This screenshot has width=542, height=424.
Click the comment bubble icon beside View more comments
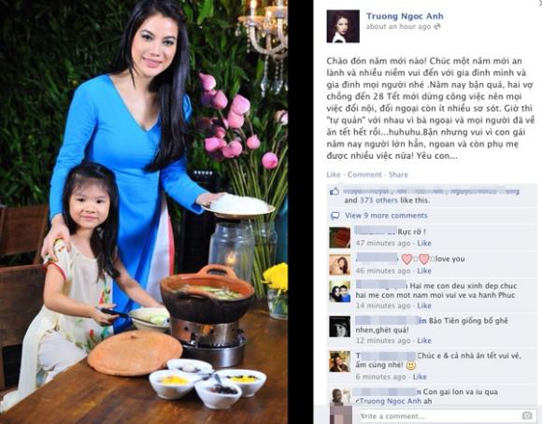click(x=335, y=216)
